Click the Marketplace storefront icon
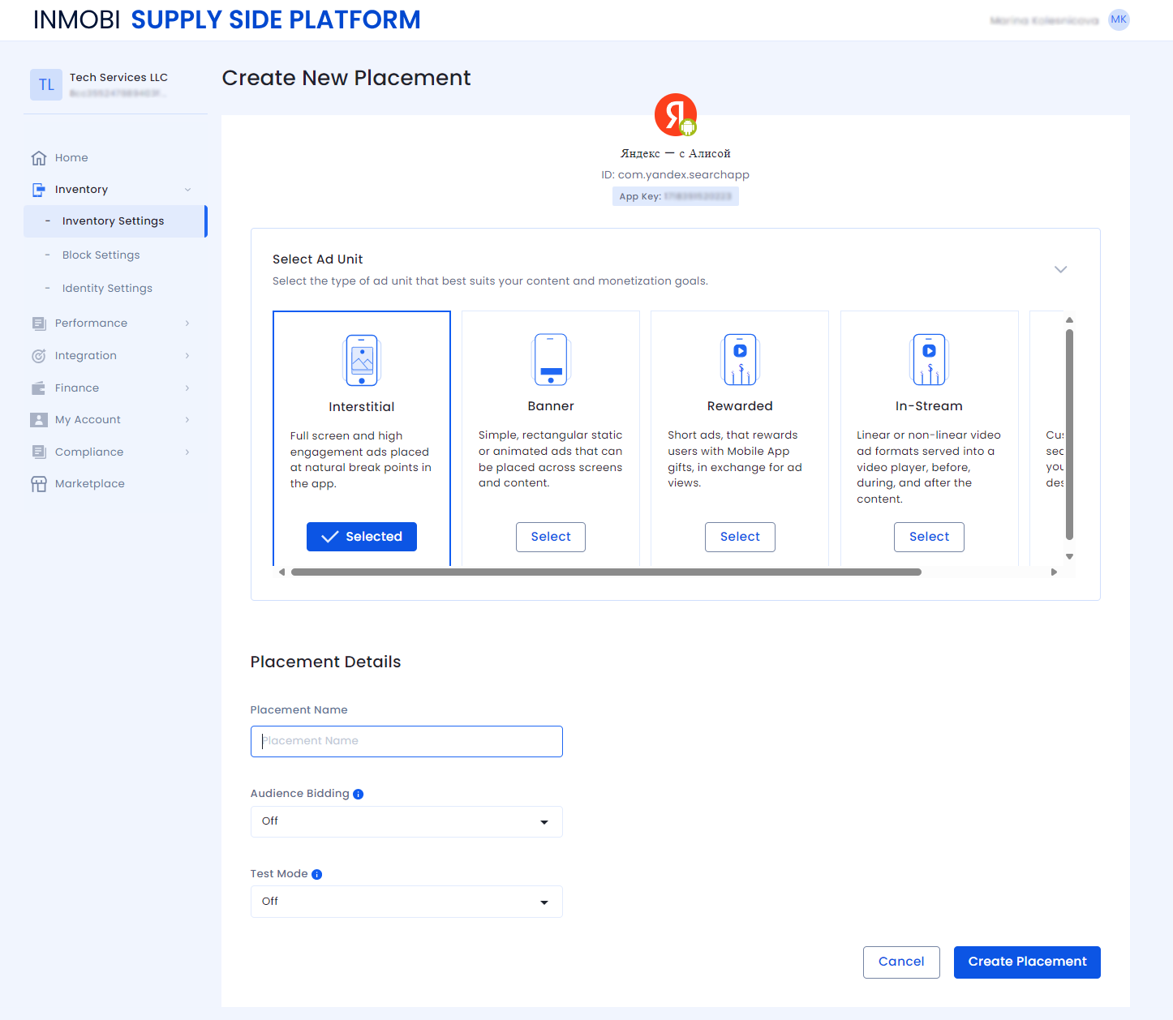The width and height of the screenshot is (1173, 1020). [x=38, y=484]
